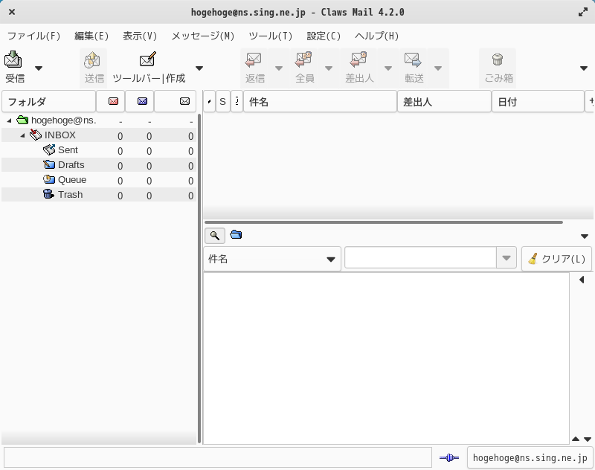Select the INBOX folder
The width and height of the screenshot is (595, 470).
click(99, 135)
